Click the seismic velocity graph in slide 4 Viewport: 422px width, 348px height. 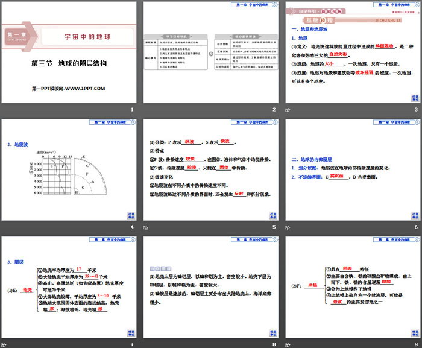[x=68, y=172]
